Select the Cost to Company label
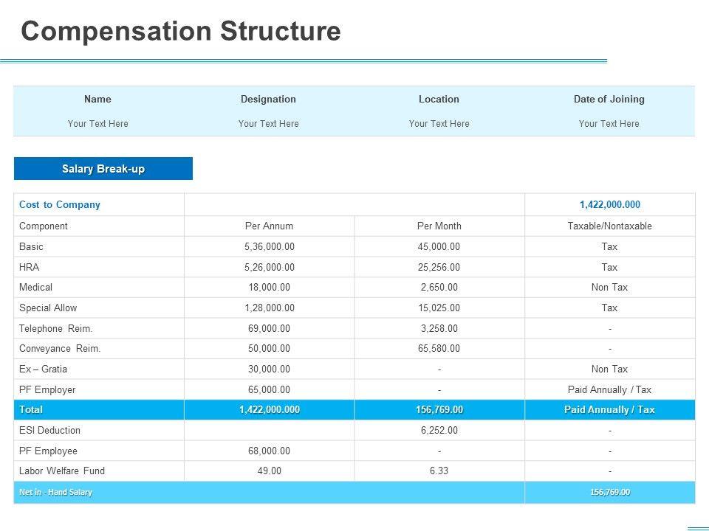 click(60, 205)
